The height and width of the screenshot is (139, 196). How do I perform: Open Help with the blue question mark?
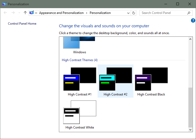click(193, 20)
